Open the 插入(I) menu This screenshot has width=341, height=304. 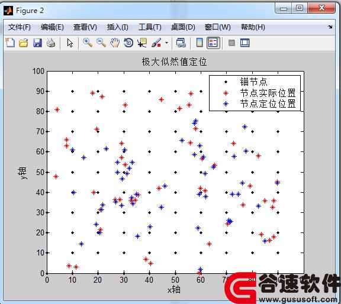(117, 27)
